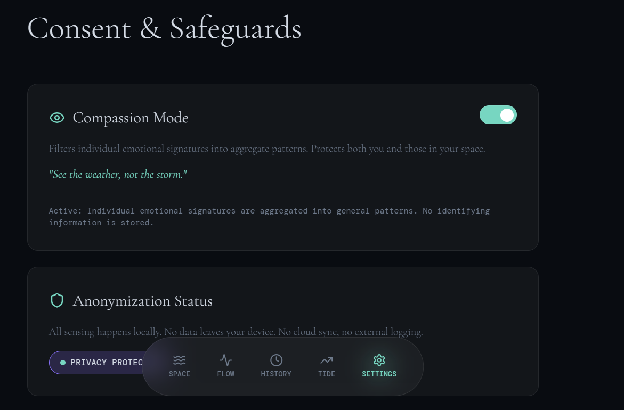The height and width of the screenshot is (410, 624).
Task: Open the TIDE tab label
Action: tap(327, 374)
